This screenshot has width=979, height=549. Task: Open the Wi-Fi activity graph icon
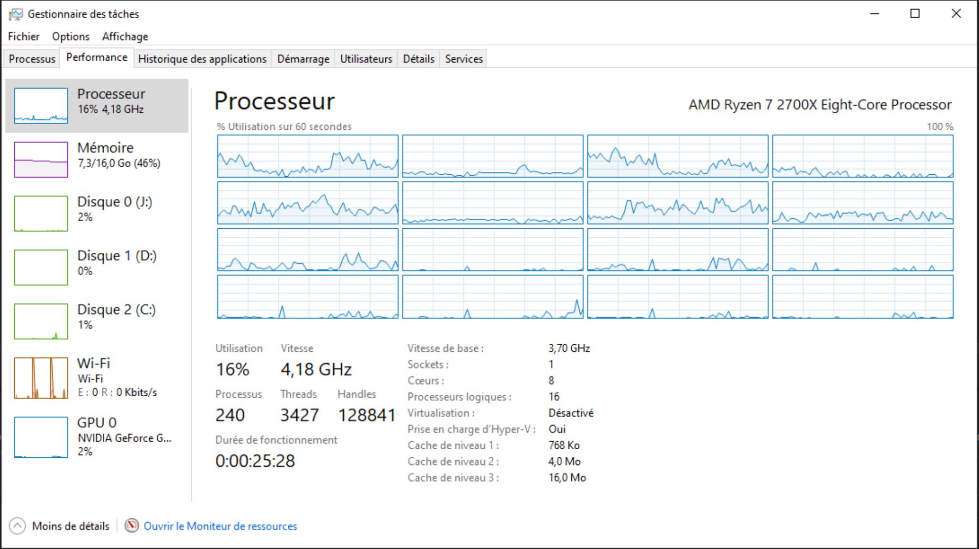pos(41,378)
